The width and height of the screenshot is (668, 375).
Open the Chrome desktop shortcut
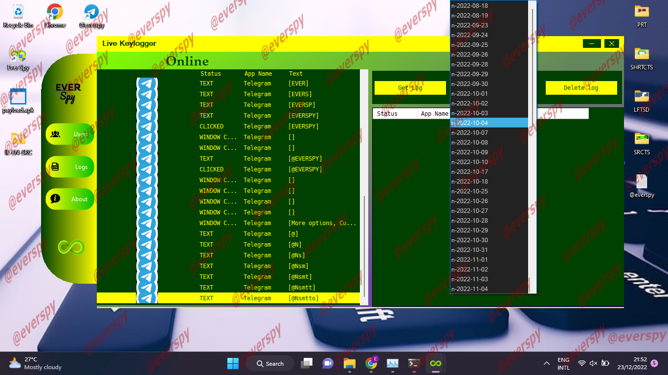point(55,16)
